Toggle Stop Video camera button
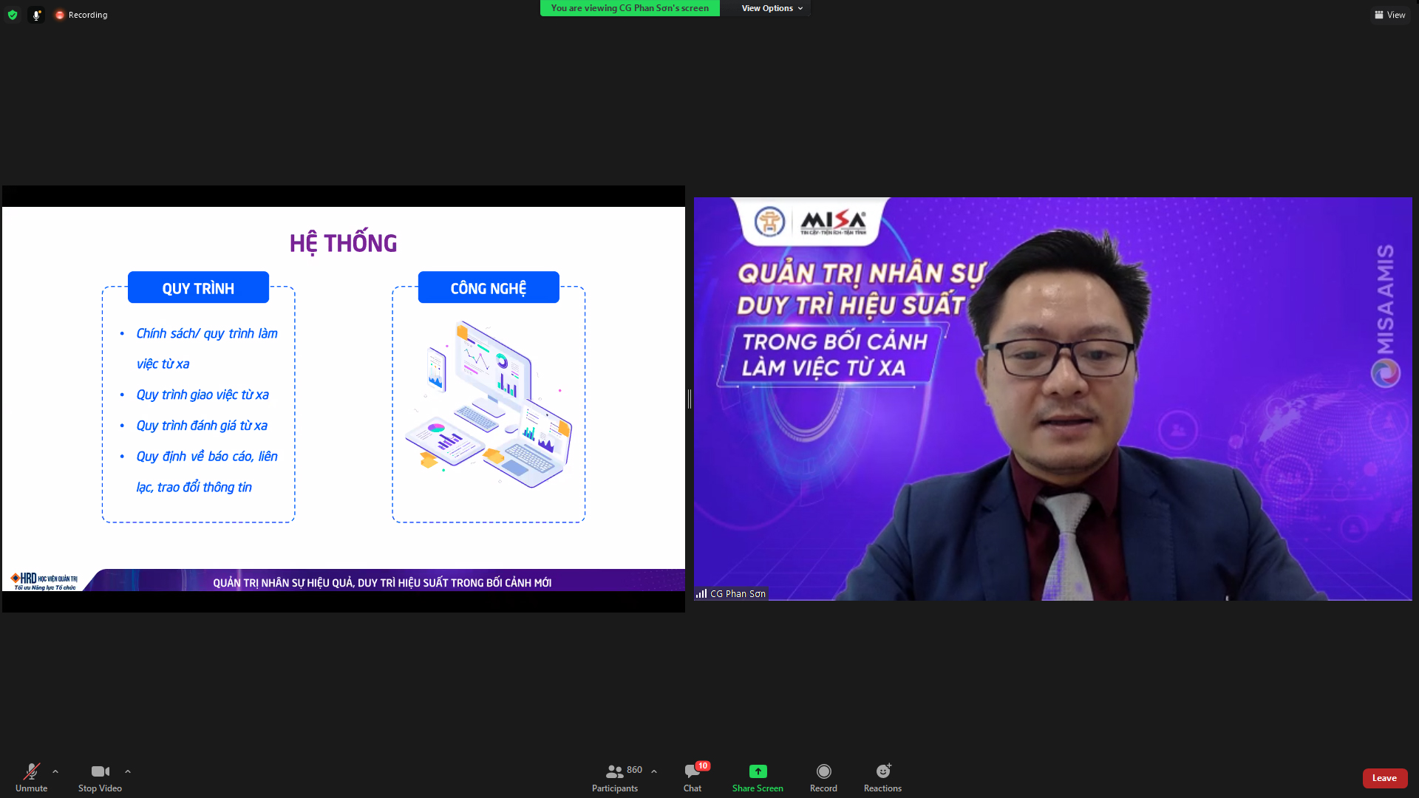 (100, 777)
